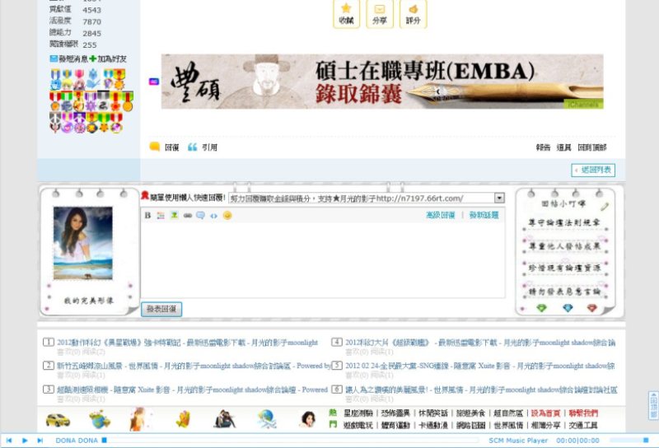
Task: Click the user avatar photo thumbnail
Action: coord(82,243)
